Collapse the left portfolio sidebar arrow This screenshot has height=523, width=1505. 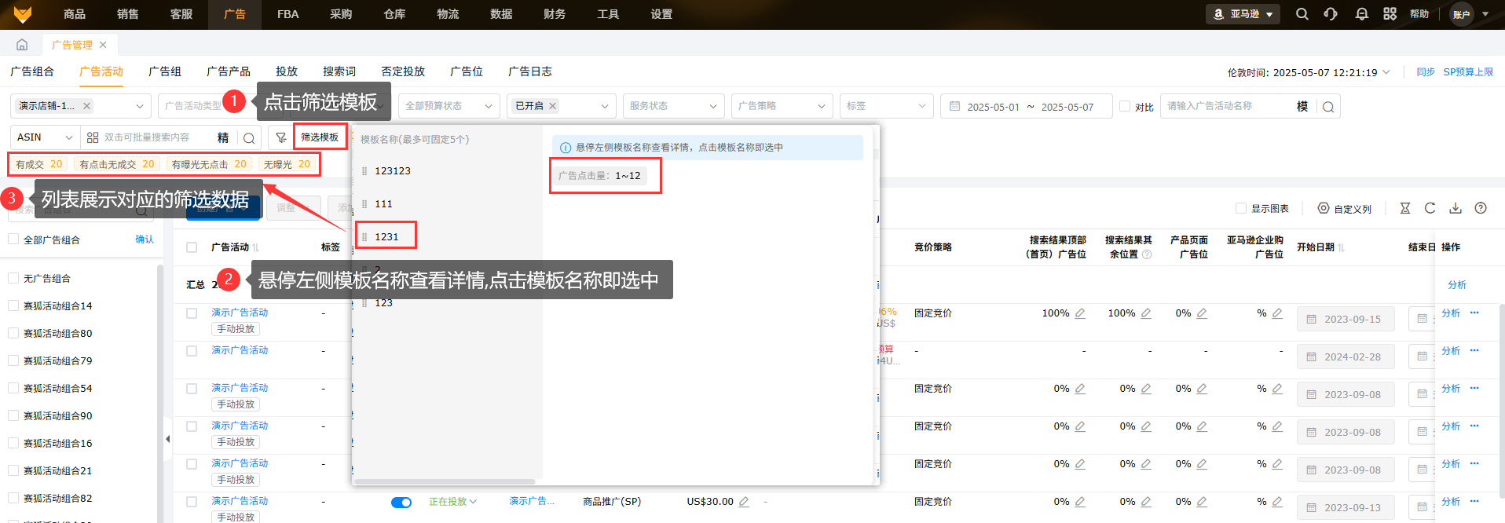click(x=167, y=439)
